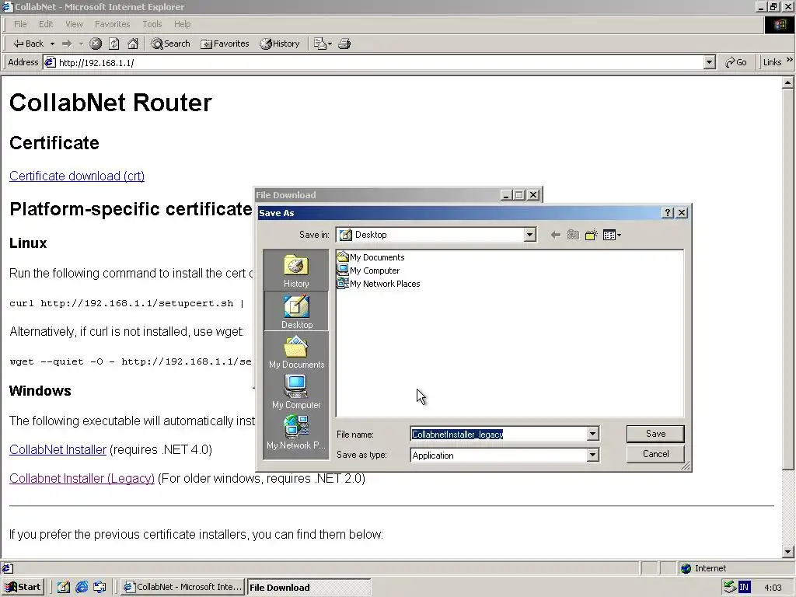This screenshot has height=597, width=796.
Task: Select My Network Places in file list
Action: point(379,284)
